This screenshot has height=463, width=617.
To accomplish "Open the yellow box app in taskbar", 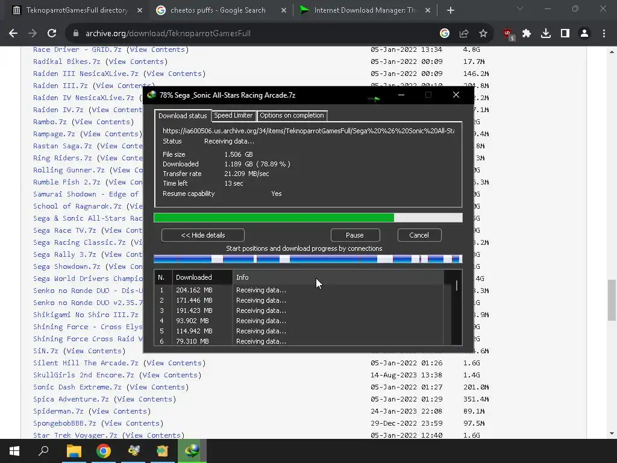I will [163, 451].
